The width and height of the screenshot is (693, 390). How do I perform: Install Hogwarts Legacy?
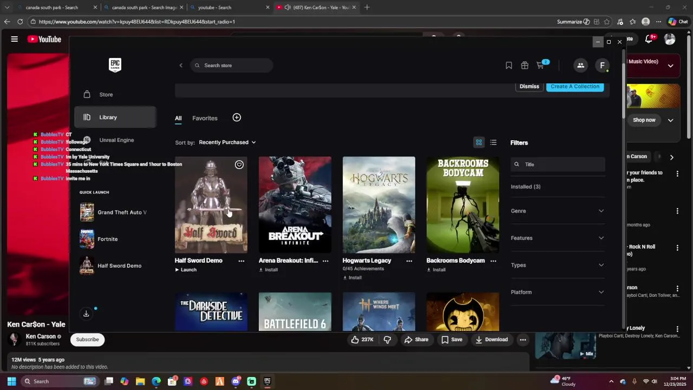coord(352,277)
